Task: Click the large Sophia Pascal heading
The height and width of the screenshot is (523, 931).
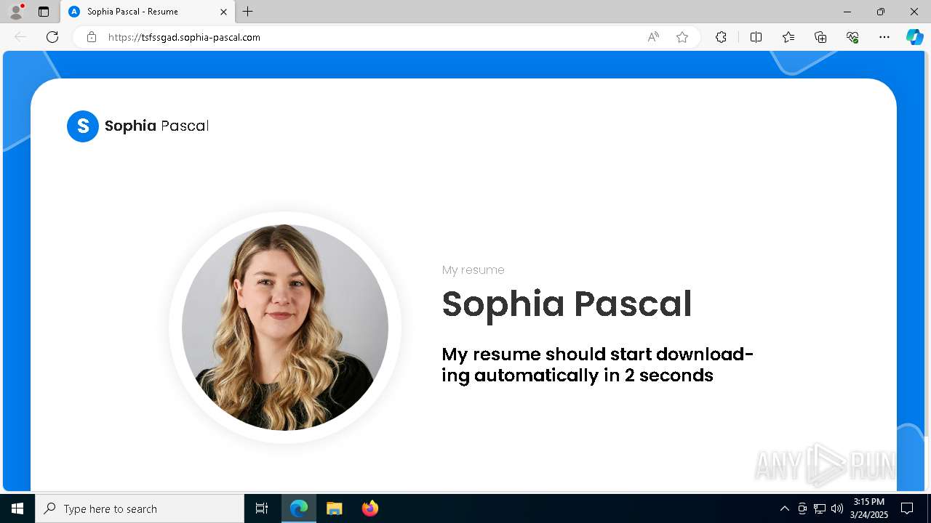Action: coord(567,304)
